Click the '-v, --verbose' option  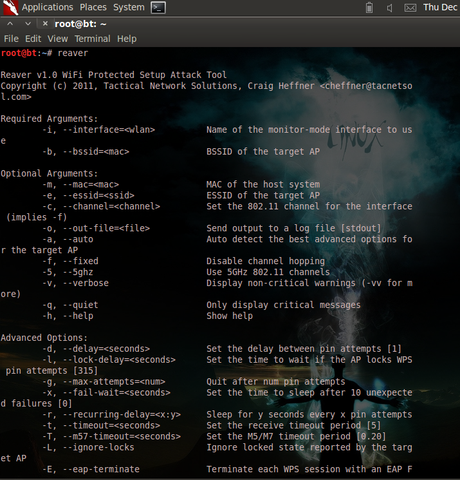click(x=75, y=283)
